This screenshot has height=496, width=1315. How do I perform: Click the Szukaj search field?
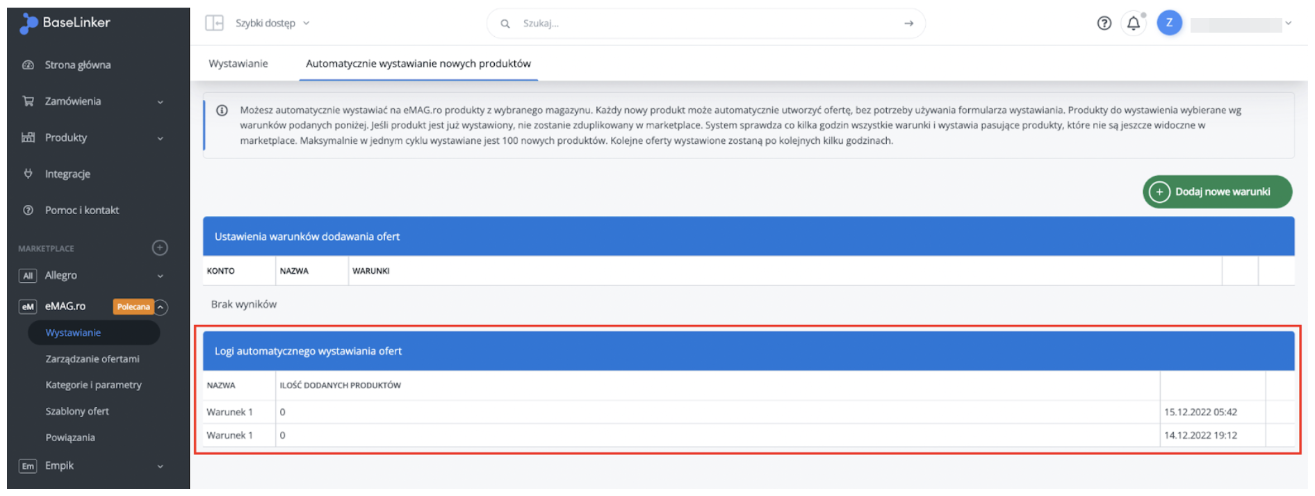coord(705,23)
